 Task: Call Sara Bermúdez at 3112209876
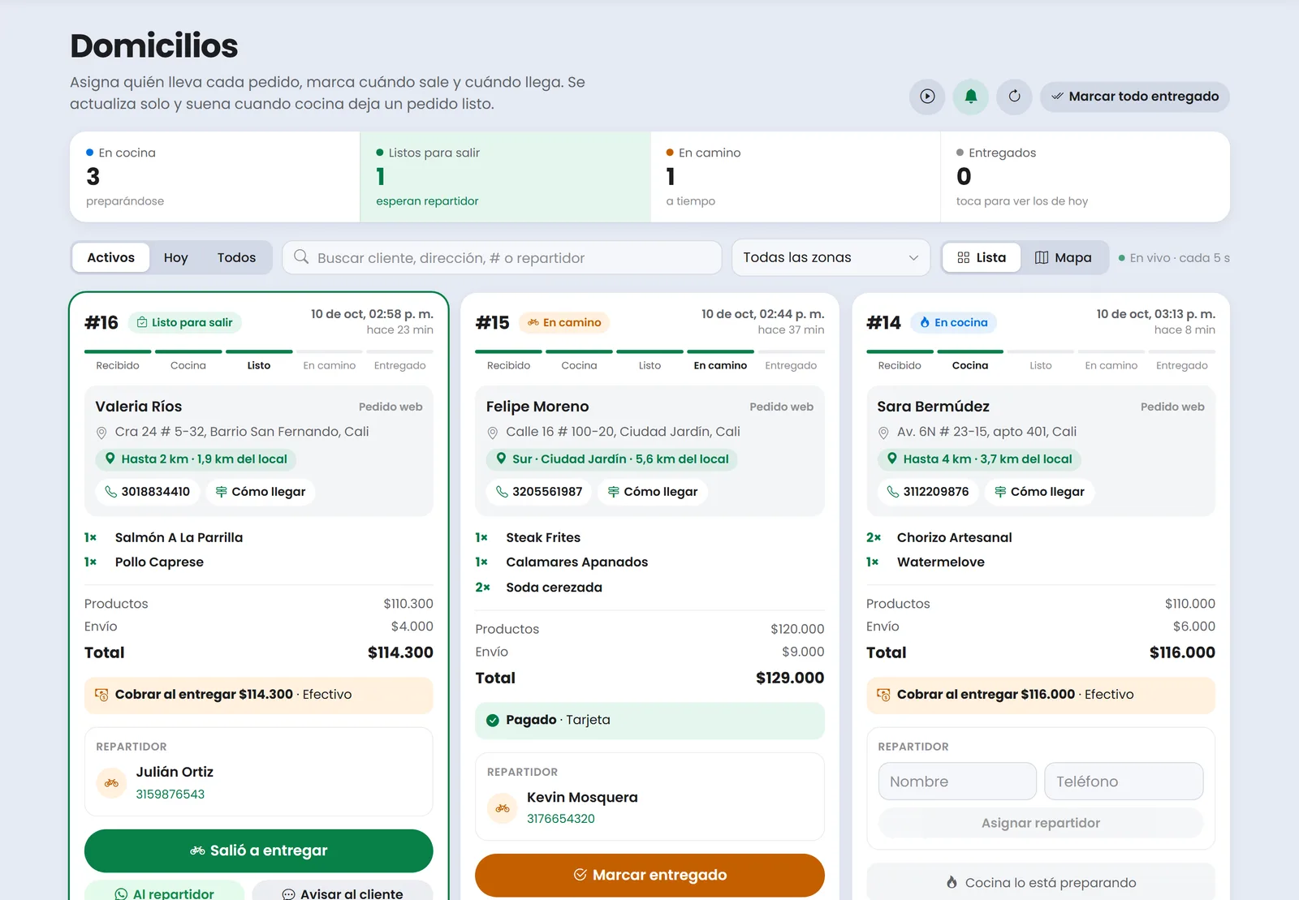(930, 492)
